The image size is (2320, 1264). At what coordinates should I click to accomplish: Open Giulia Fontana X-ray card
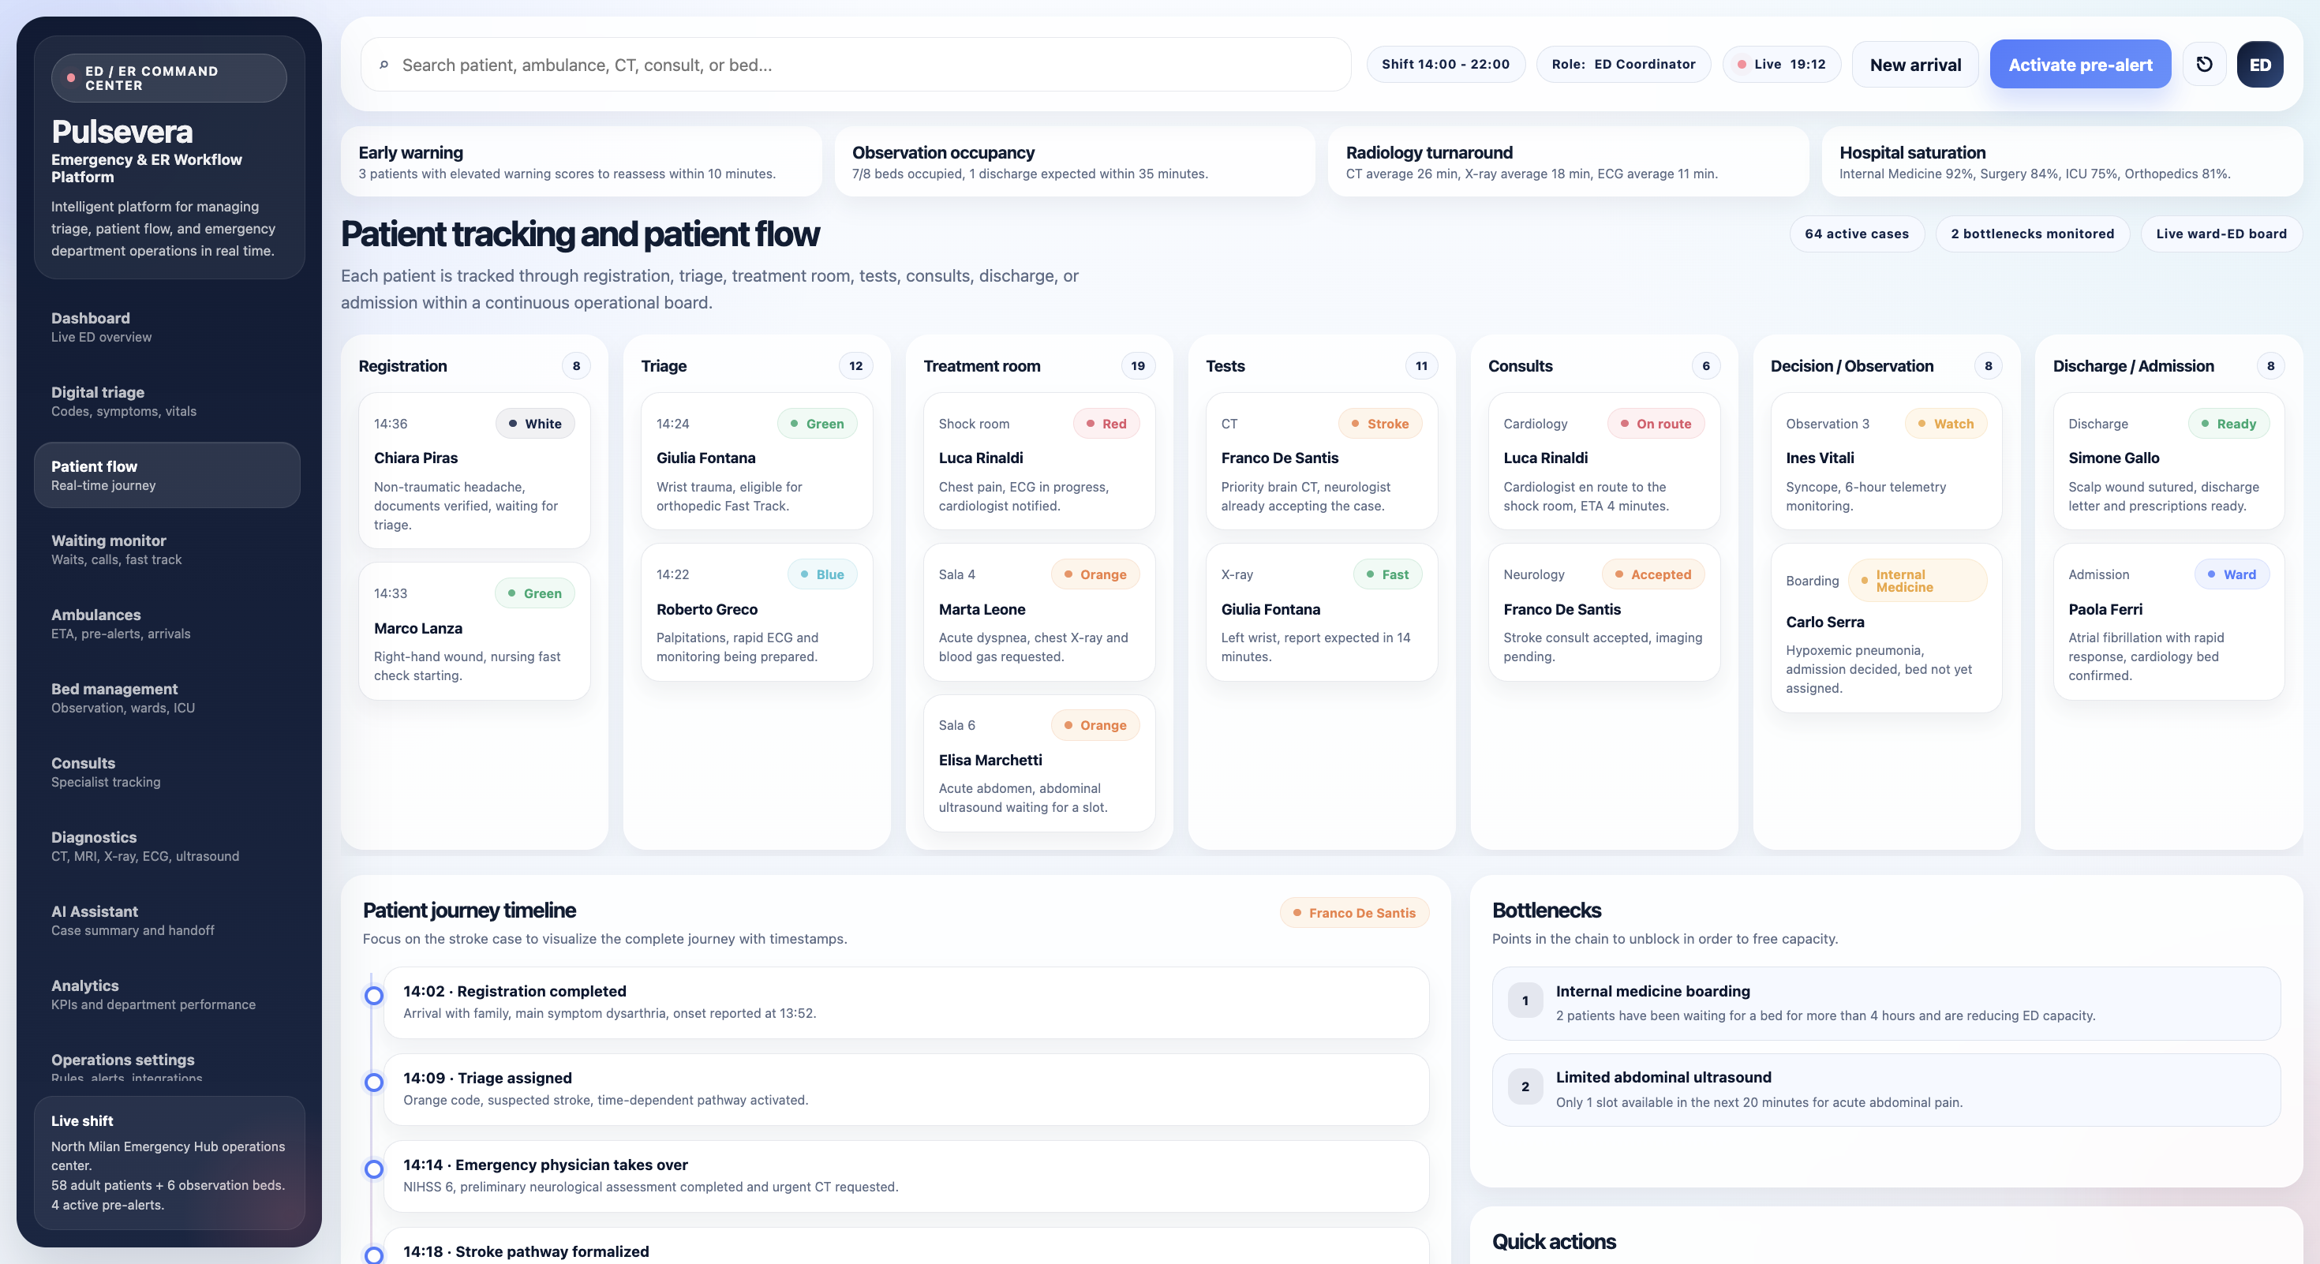(x=1321, y=612)
